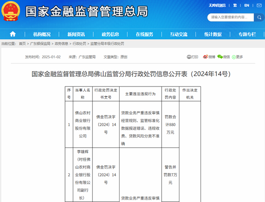The width and height of the screenshot is (265, 202).
Task: Open the 新闻资讯 menu
Action: click(x=76, y=34)
